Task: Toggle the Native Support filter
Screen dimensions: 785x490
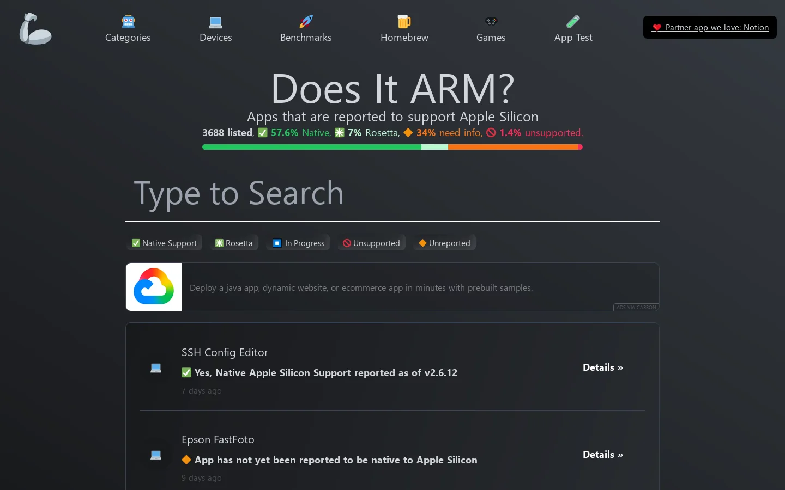Action: click(164, 243)
